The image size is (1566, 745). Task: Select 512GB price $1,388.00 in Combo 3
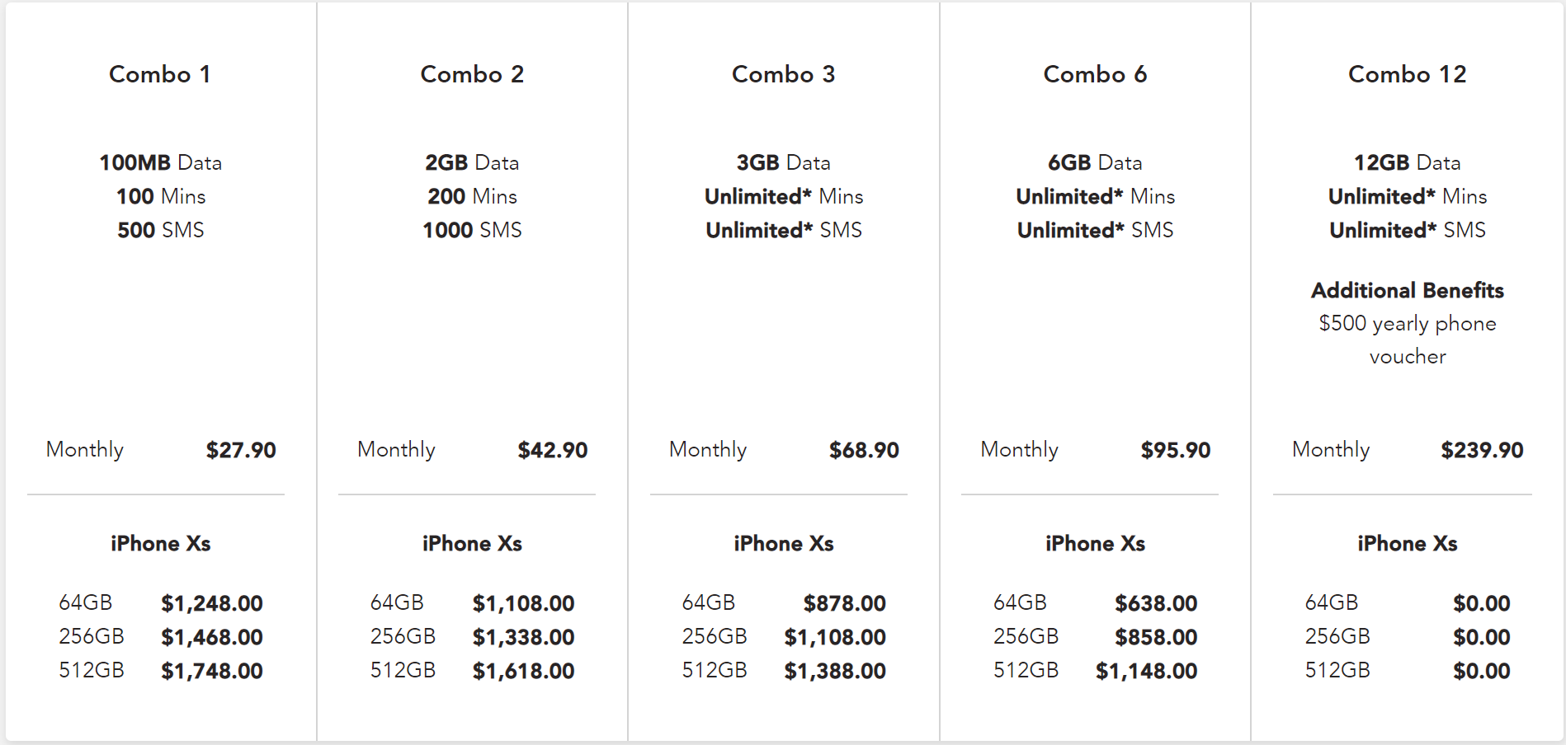835,671
